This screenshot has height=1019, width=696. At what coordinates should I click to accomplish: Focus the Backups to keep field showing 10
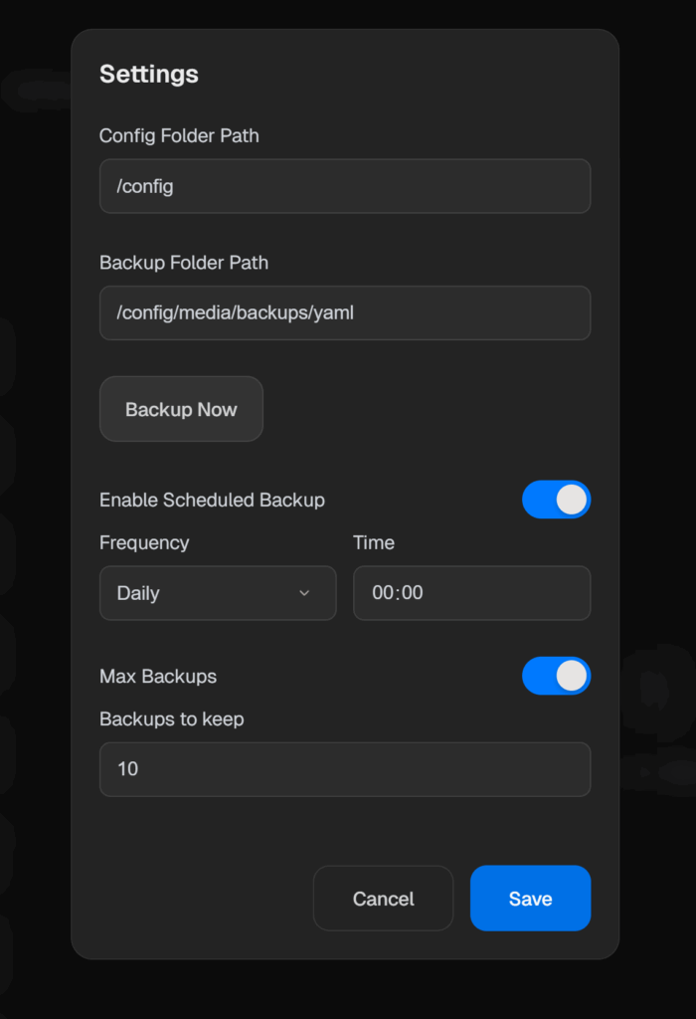(x=345, y=769)
